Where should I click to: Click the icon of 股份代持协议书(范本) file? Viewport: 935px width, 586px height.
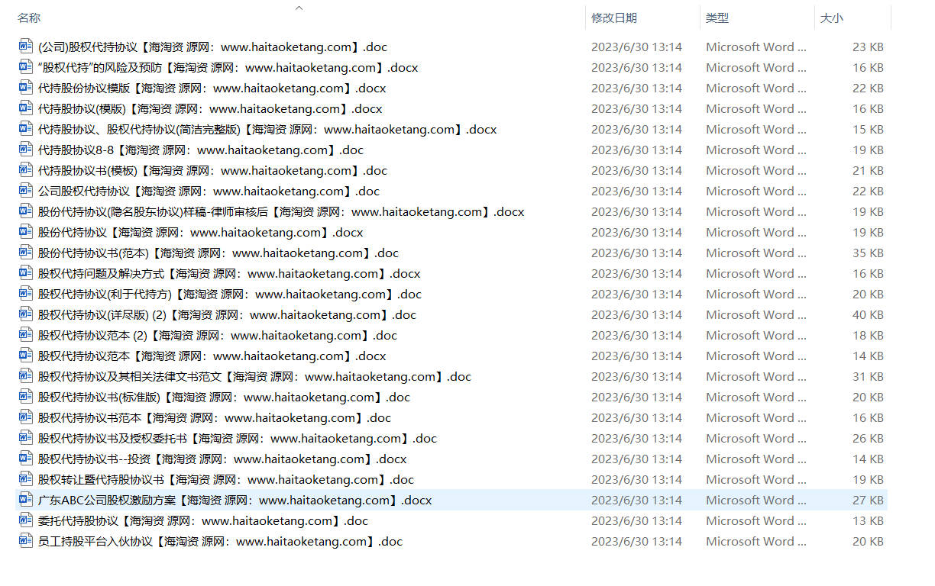pos(25,253)
